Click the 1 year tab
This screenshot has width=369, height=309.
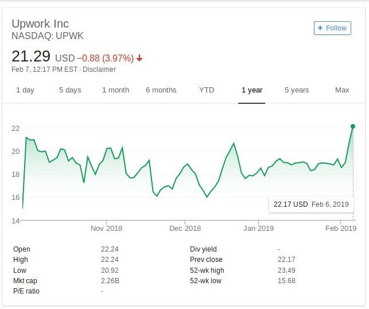(x=252, y=90)
